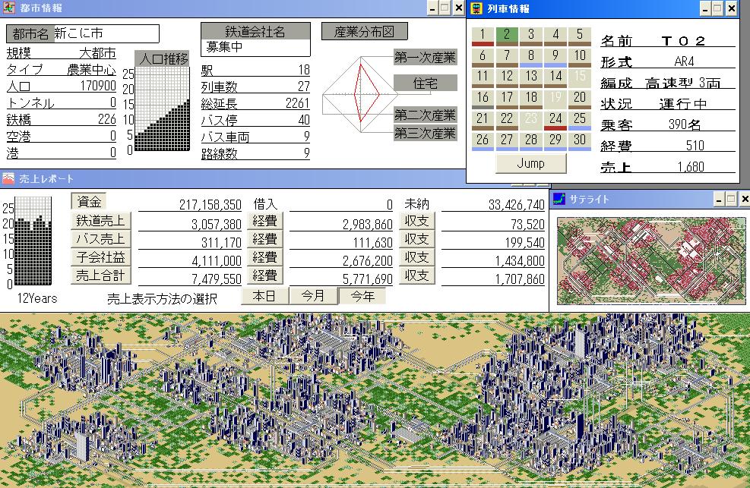Select train number 17 in the grid
The width and height of the screenshot is (750, 488).
(507, 99)
